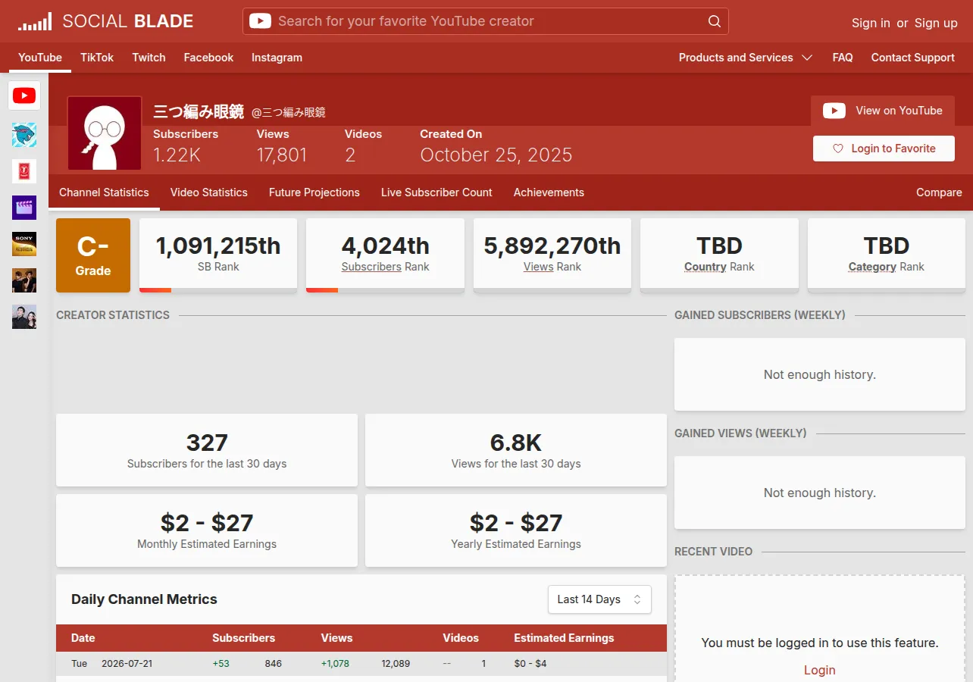Image resolution: width=973 pixels, height=682 pixels.
Task: Open the Products and Services menu
Action: pos(746,58)
